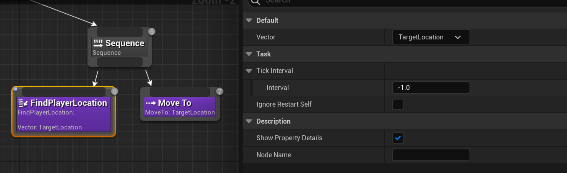Click the Interval value field
The height and width of the screenshot is (173, 567).
pyautogui.click(x=431, y=88)
